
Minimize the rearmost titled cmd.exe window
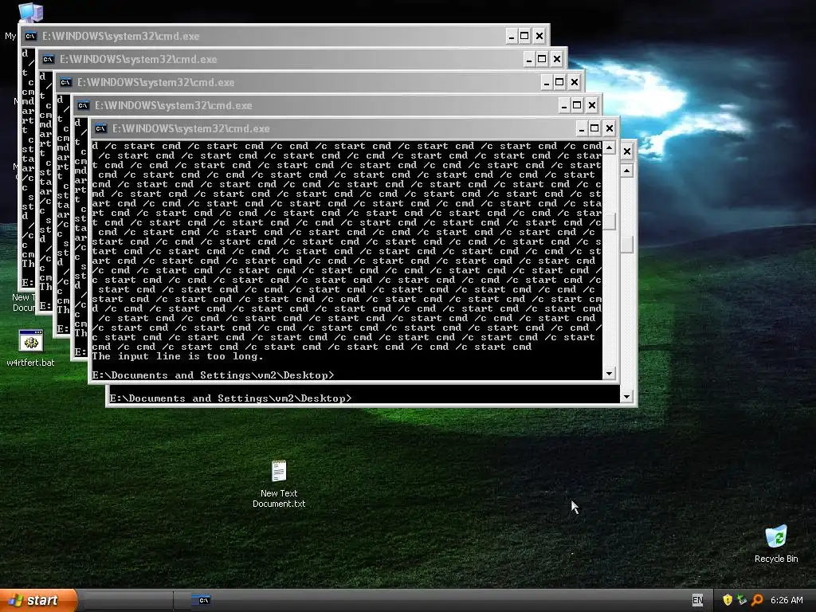point(512,36)
